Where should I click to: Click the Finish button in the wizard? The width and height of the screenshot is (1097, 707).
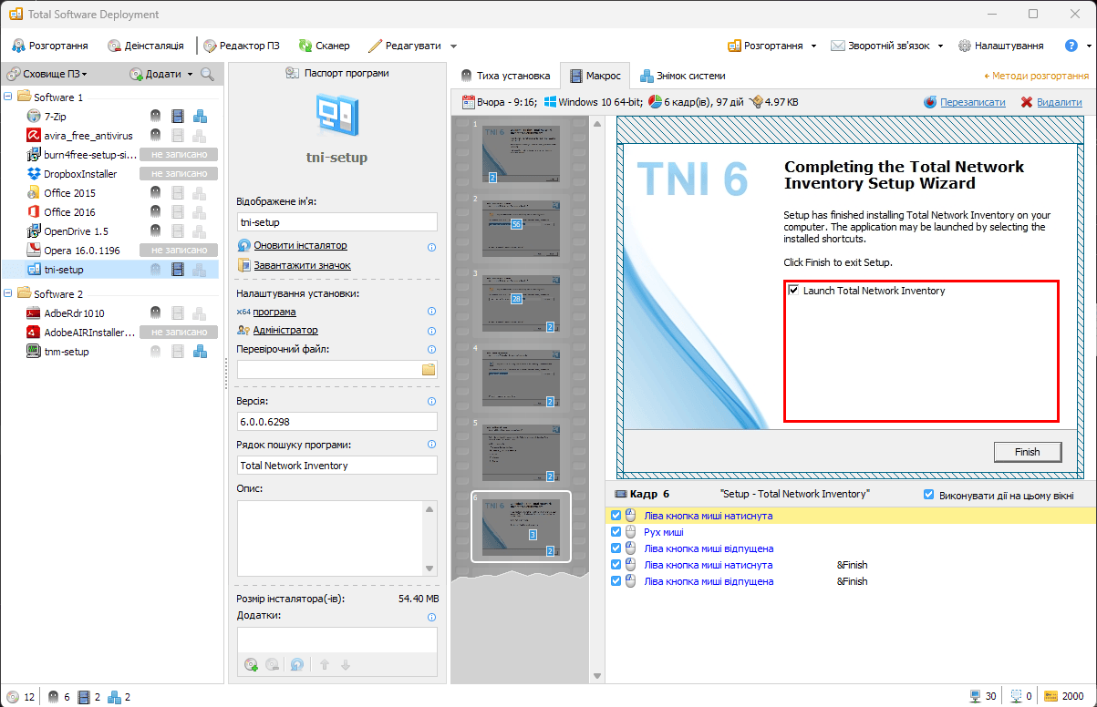coord(1027,452)
